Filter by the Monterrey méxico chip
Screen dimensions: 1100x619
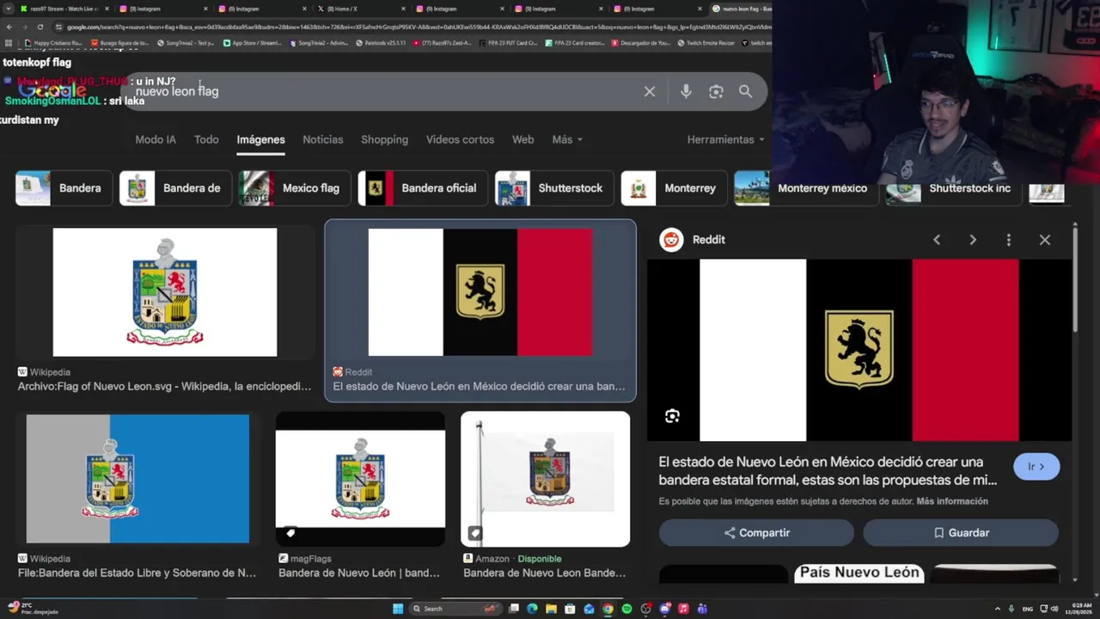point(805,188)
